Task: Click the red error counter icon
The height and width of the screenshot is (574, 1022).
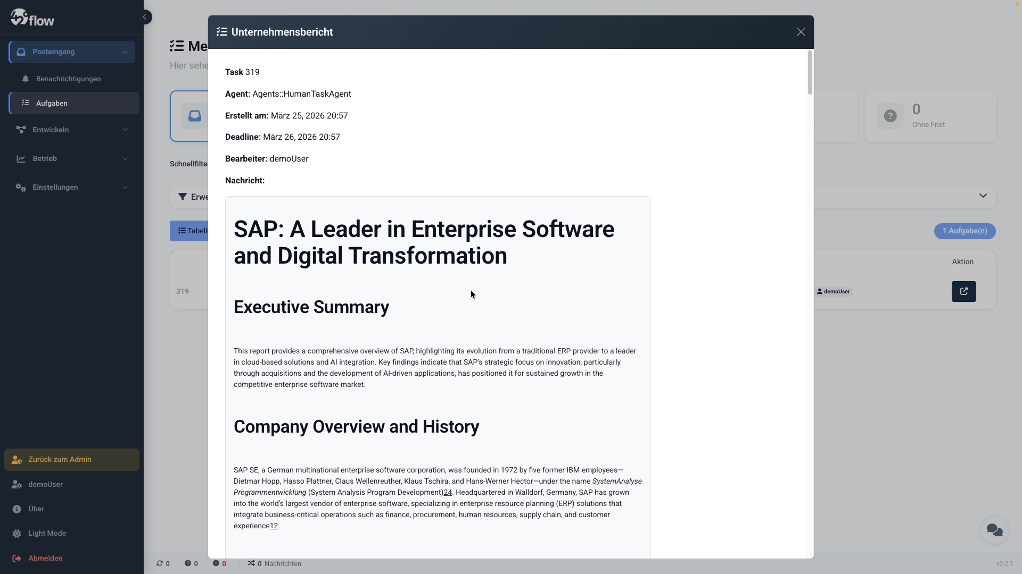Action: pos(216,563)
